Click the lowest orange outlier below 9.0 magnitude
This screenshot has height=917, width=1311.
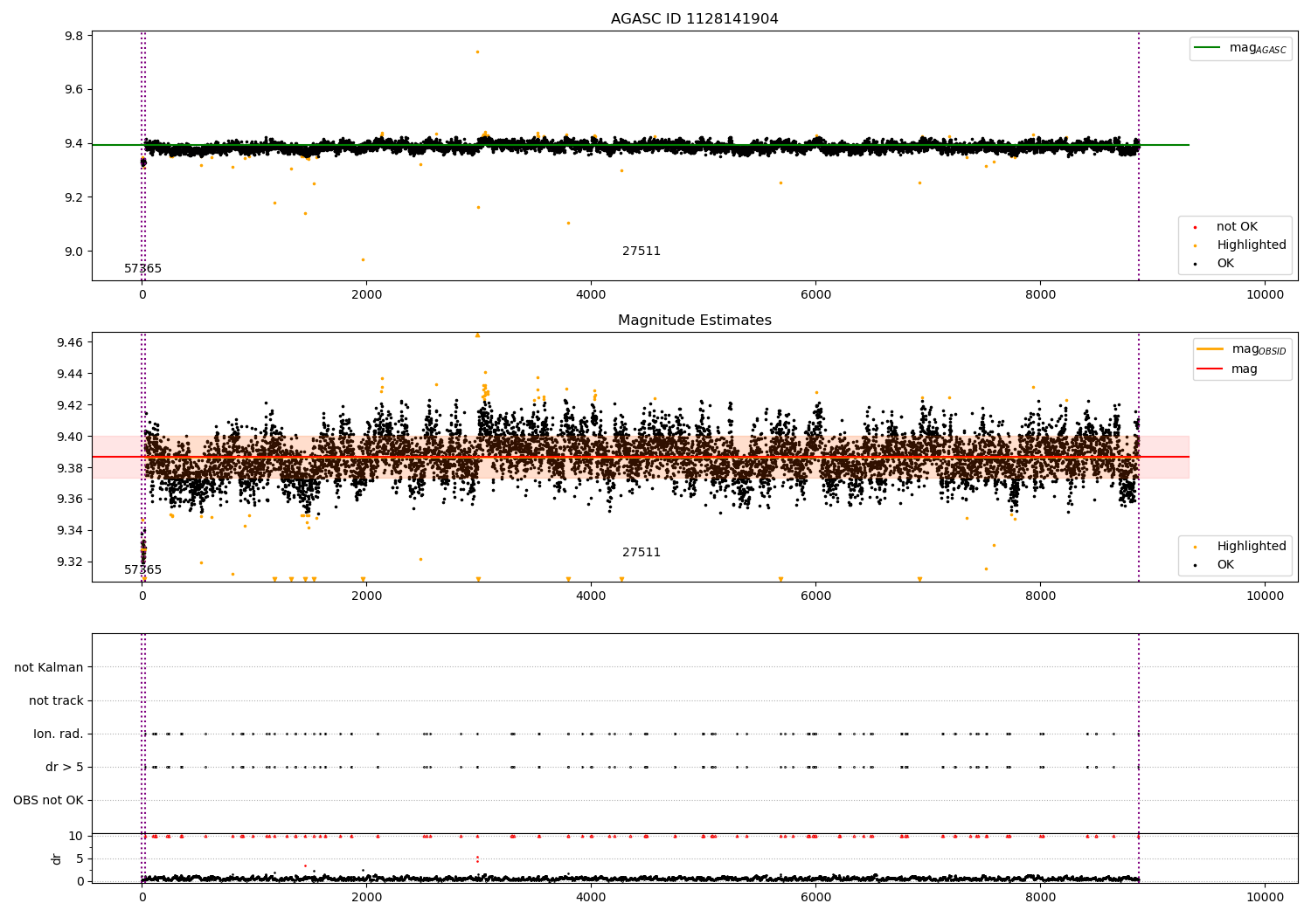pos(363,259)
